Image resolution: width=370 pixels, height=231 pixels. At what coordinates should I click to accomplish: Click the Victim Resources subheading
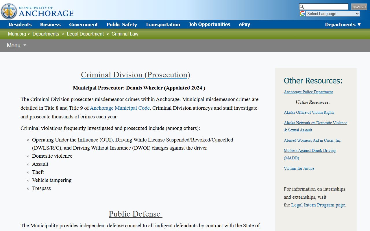point(313,102)
